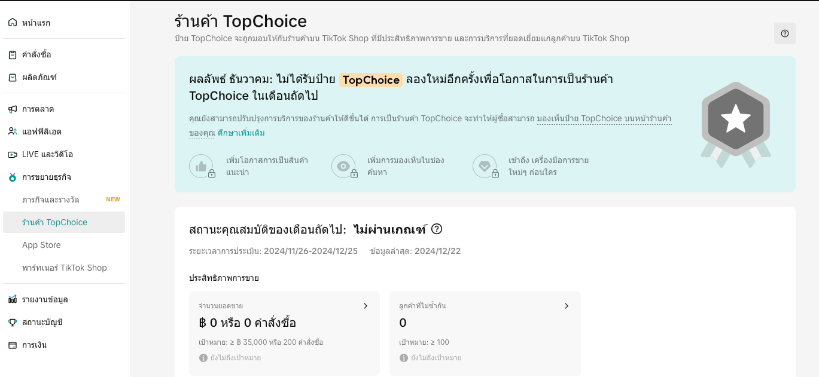Select App Store in the sidebar

click(41, 245)
